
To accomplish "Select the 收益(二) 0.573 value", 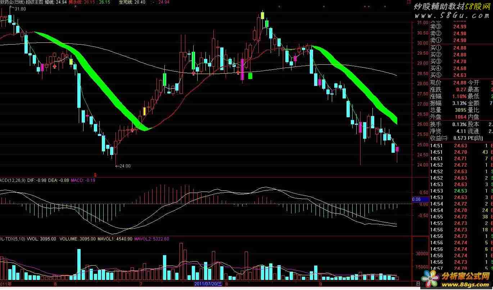I will point(460,138).
